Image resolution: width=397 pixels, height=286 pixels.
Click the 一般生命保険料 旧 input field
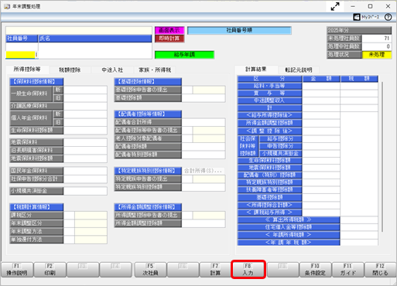tap(85, 98)
